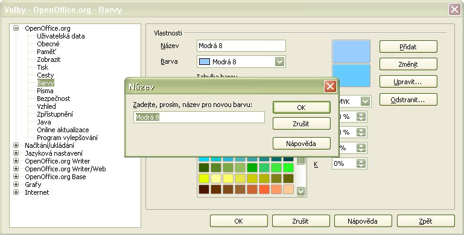Viewport: 464px width, 235px height.
Task: Pick the light peach color swatch
Action: (x=288, y=189)
